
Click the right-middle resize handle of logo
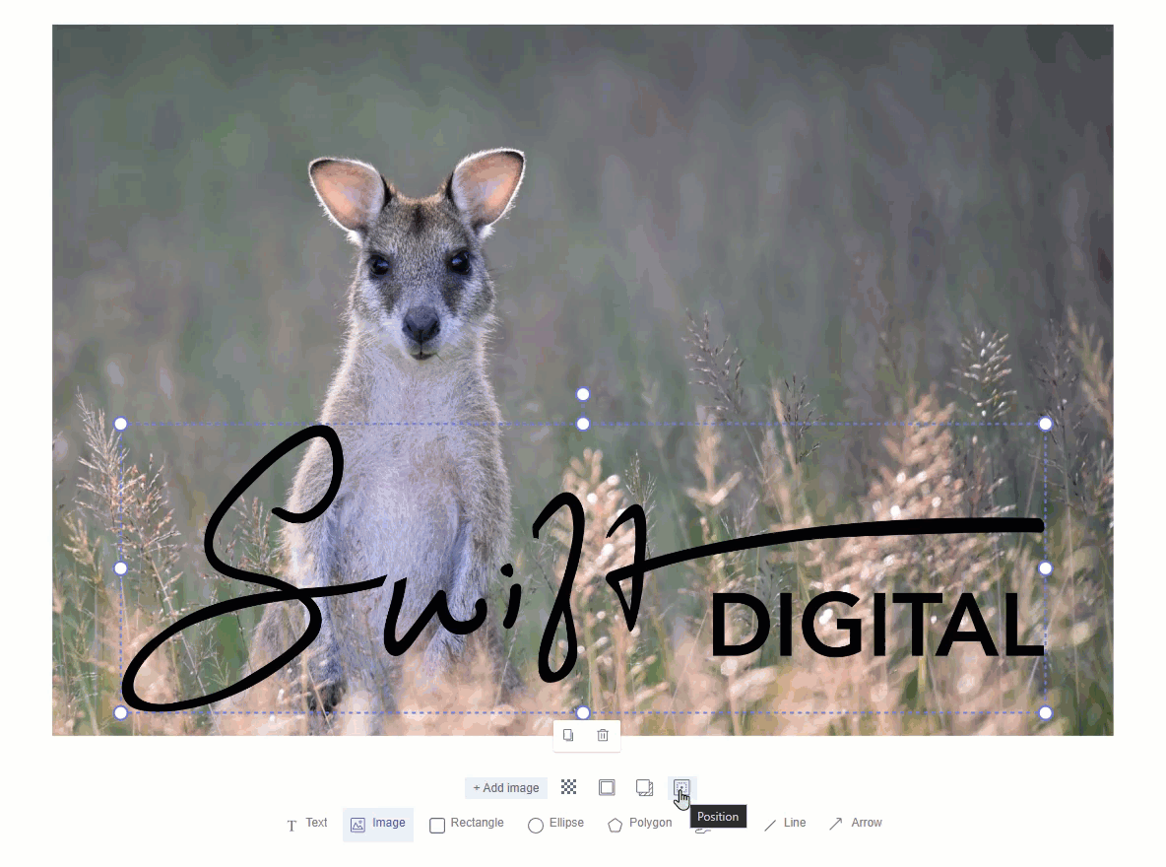1046,568
